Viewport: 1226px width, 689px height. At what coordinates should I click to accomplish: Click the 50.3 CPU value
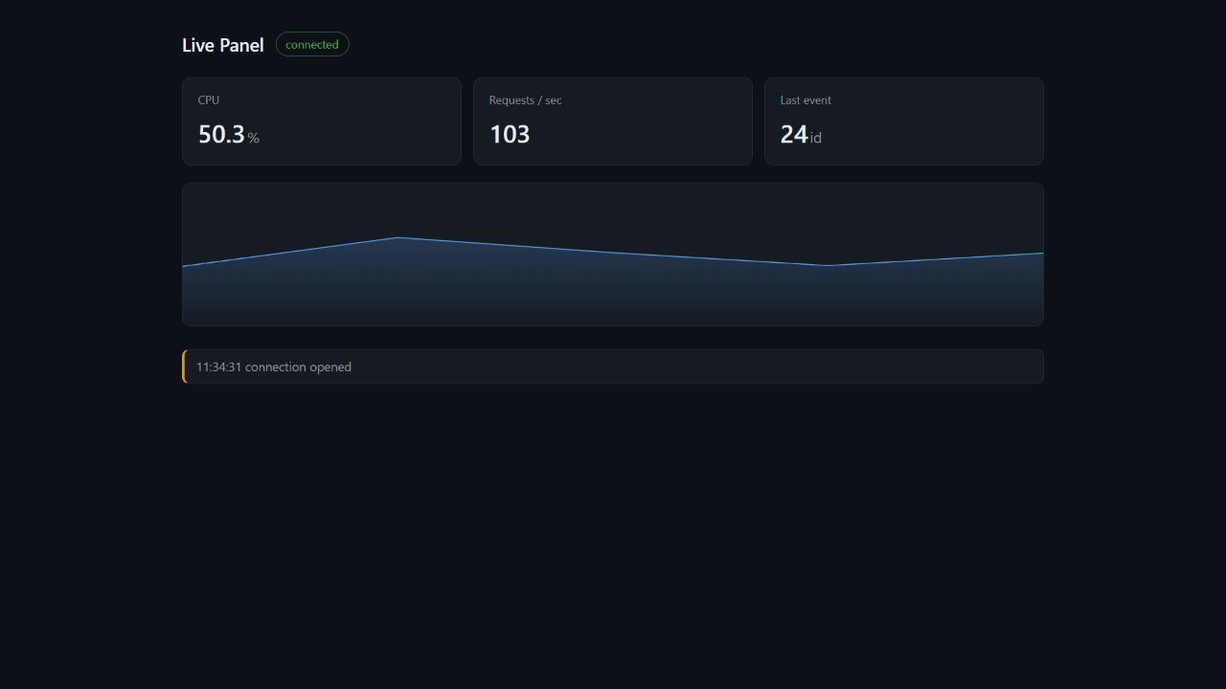221,134
